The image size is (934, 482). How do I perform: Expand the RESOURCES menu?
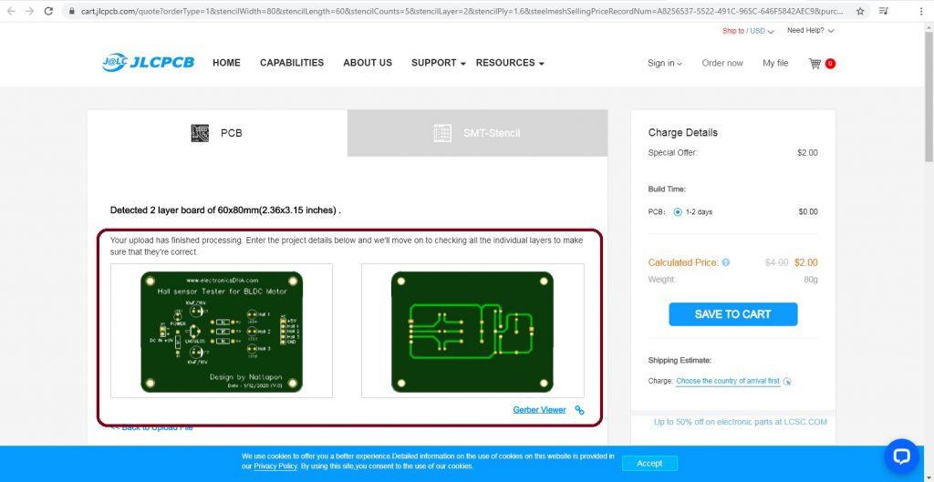point(510,63)
